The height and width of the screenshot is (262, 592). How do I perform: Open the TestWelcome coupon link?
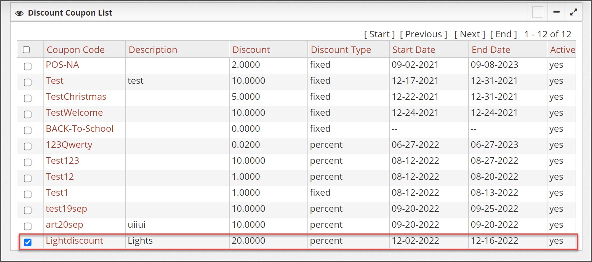click(74, 113)
